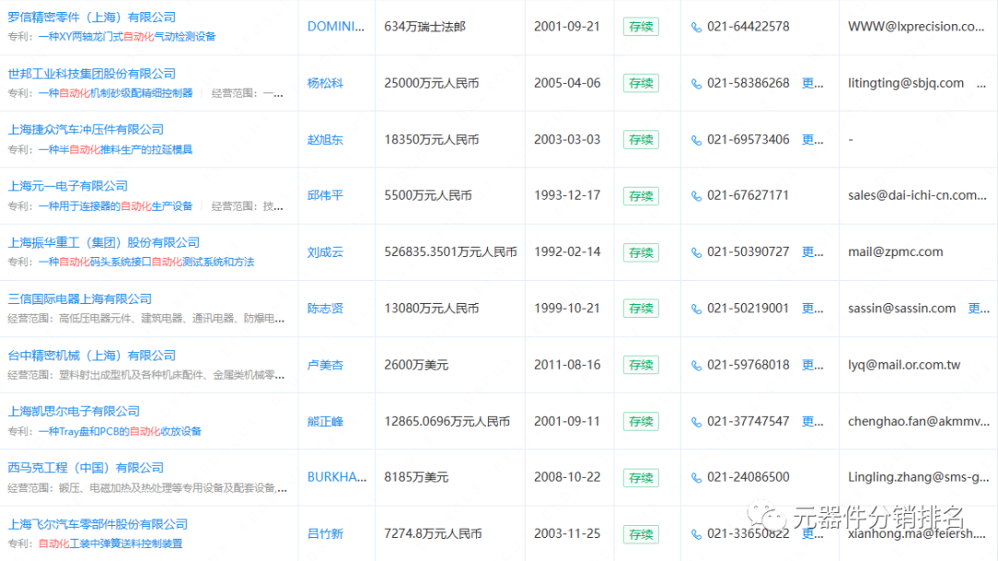The image size is (998, 561).
Task: Open patent 一种用于连接器的自动化生产设备
Action: click(x=116, y=206)
